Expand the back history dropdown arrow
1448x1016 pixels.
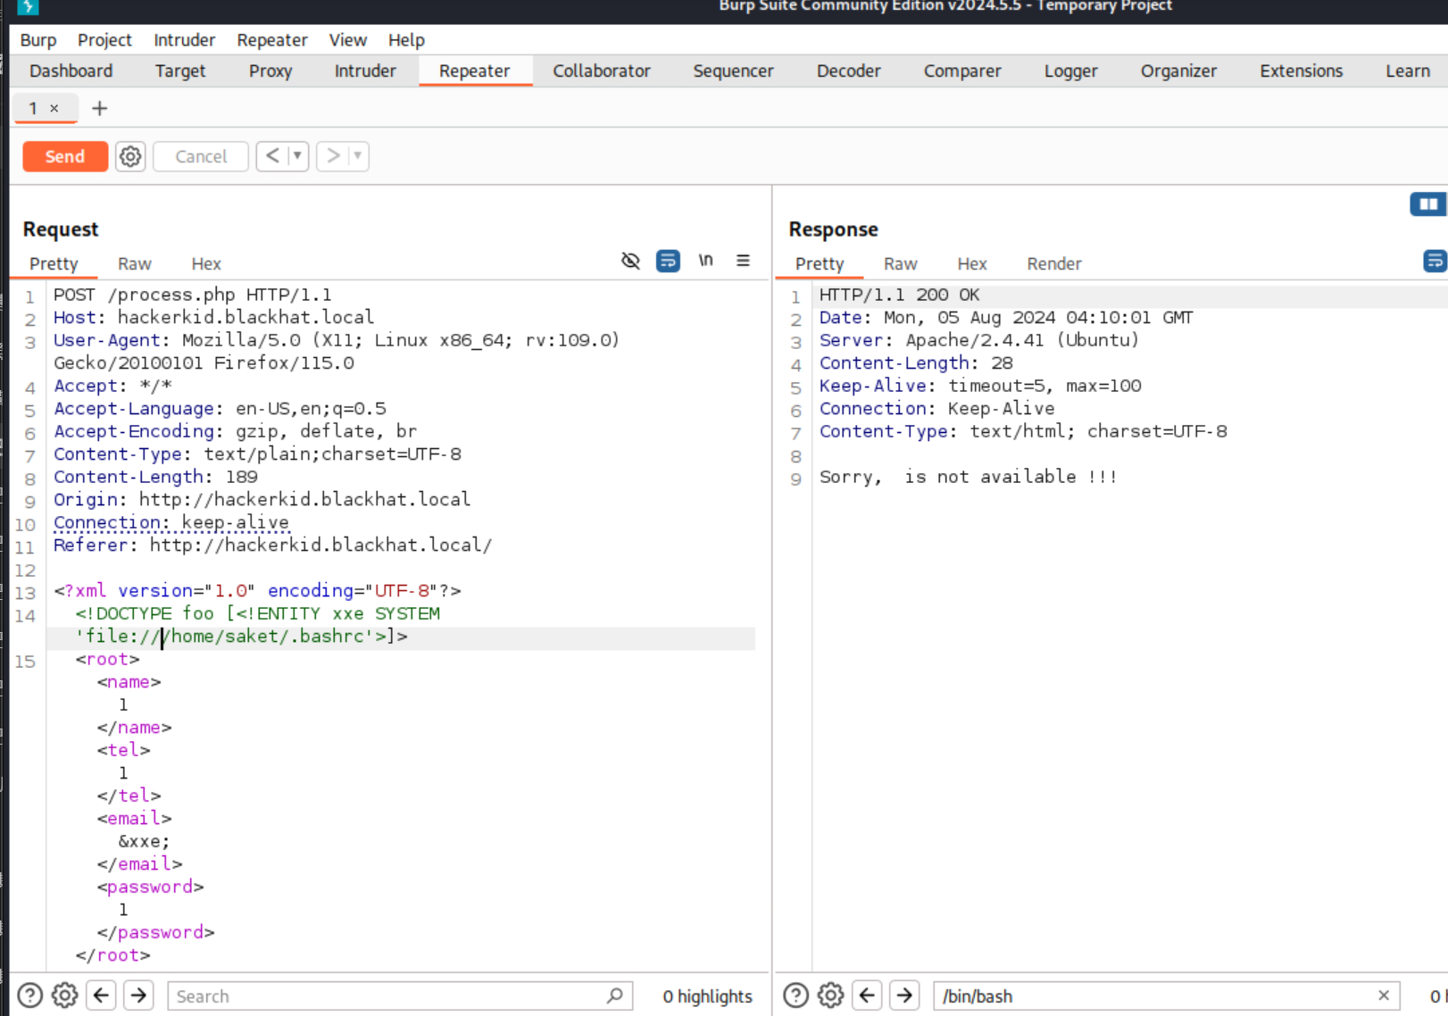click(x=297, y=155)
